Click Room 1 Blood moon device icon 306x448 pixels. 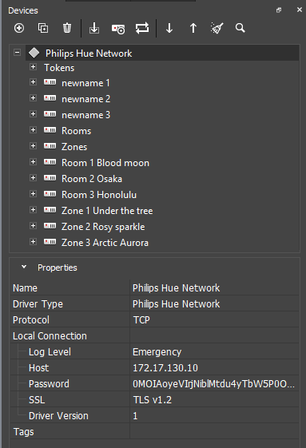tap(50, 162)
